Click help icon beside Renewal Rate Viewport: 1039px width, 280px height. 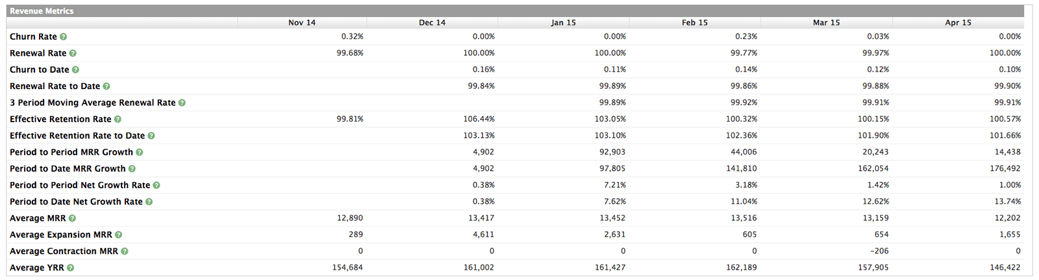73,53
